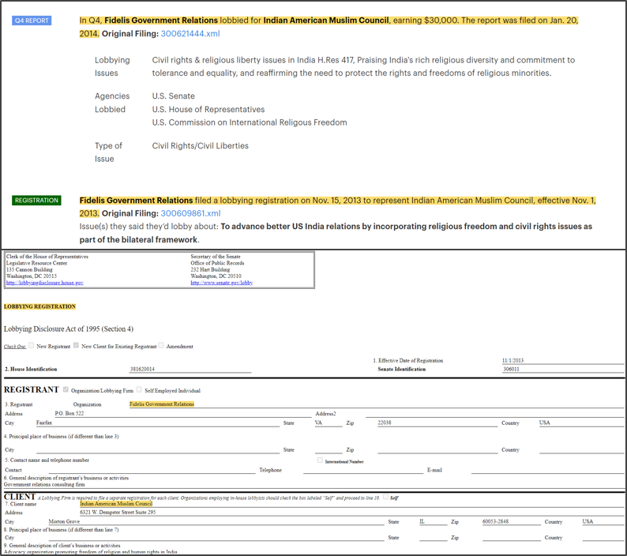Click the REGISTRANT section heading
627x556 pixels.
pos(31,389)
